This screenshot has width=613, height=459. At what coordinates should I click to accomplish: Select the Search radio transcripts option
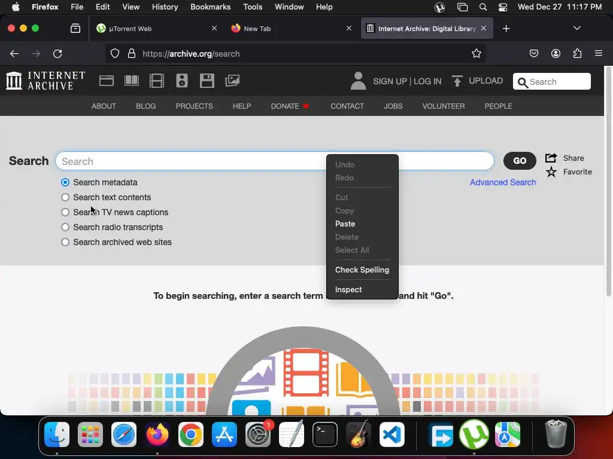(65, 227)
